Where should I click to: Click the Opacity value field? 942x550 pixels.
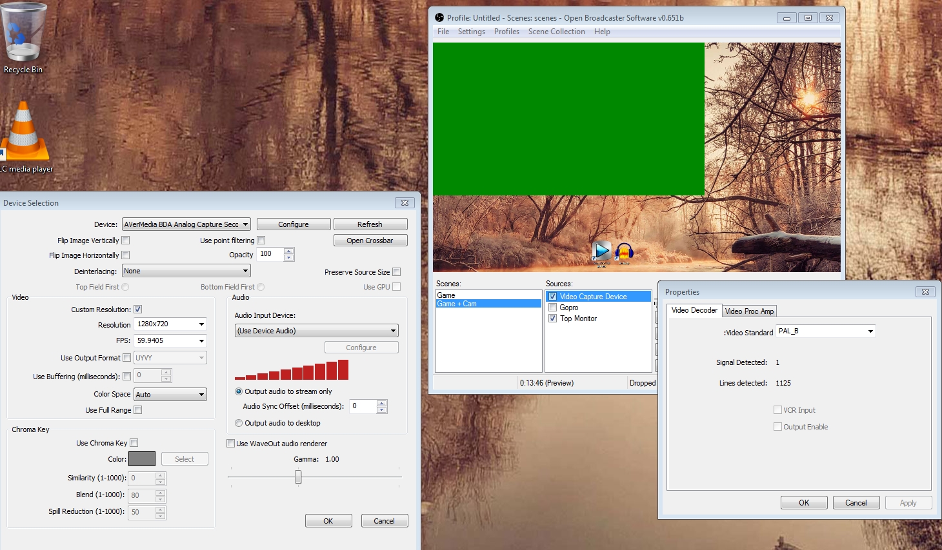[x=271, y=254]
